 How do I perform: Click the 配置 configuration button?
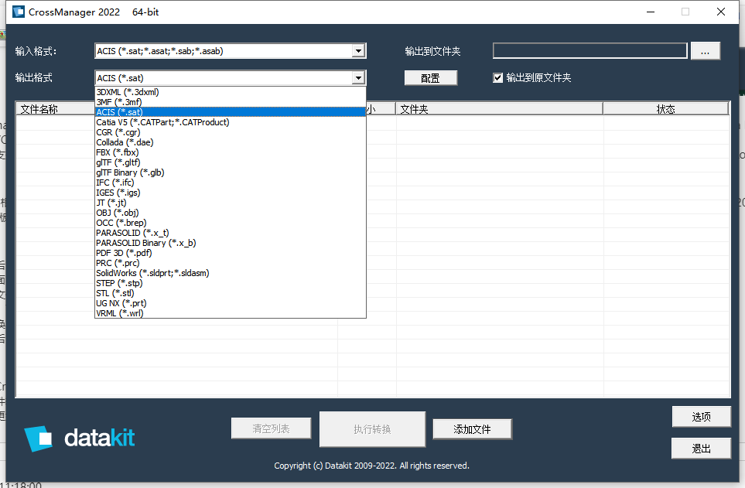(x=430, y=78)
